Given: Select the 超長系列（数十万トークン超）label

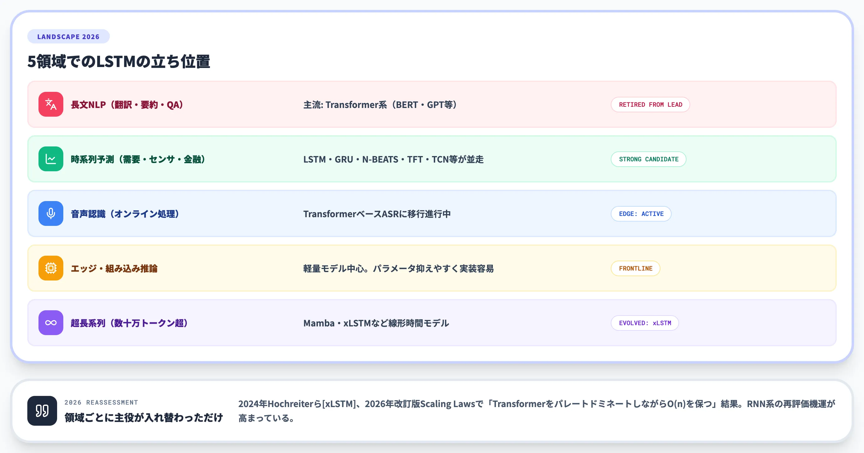Looking at the screenshot, I should click(x=129, y=324).
